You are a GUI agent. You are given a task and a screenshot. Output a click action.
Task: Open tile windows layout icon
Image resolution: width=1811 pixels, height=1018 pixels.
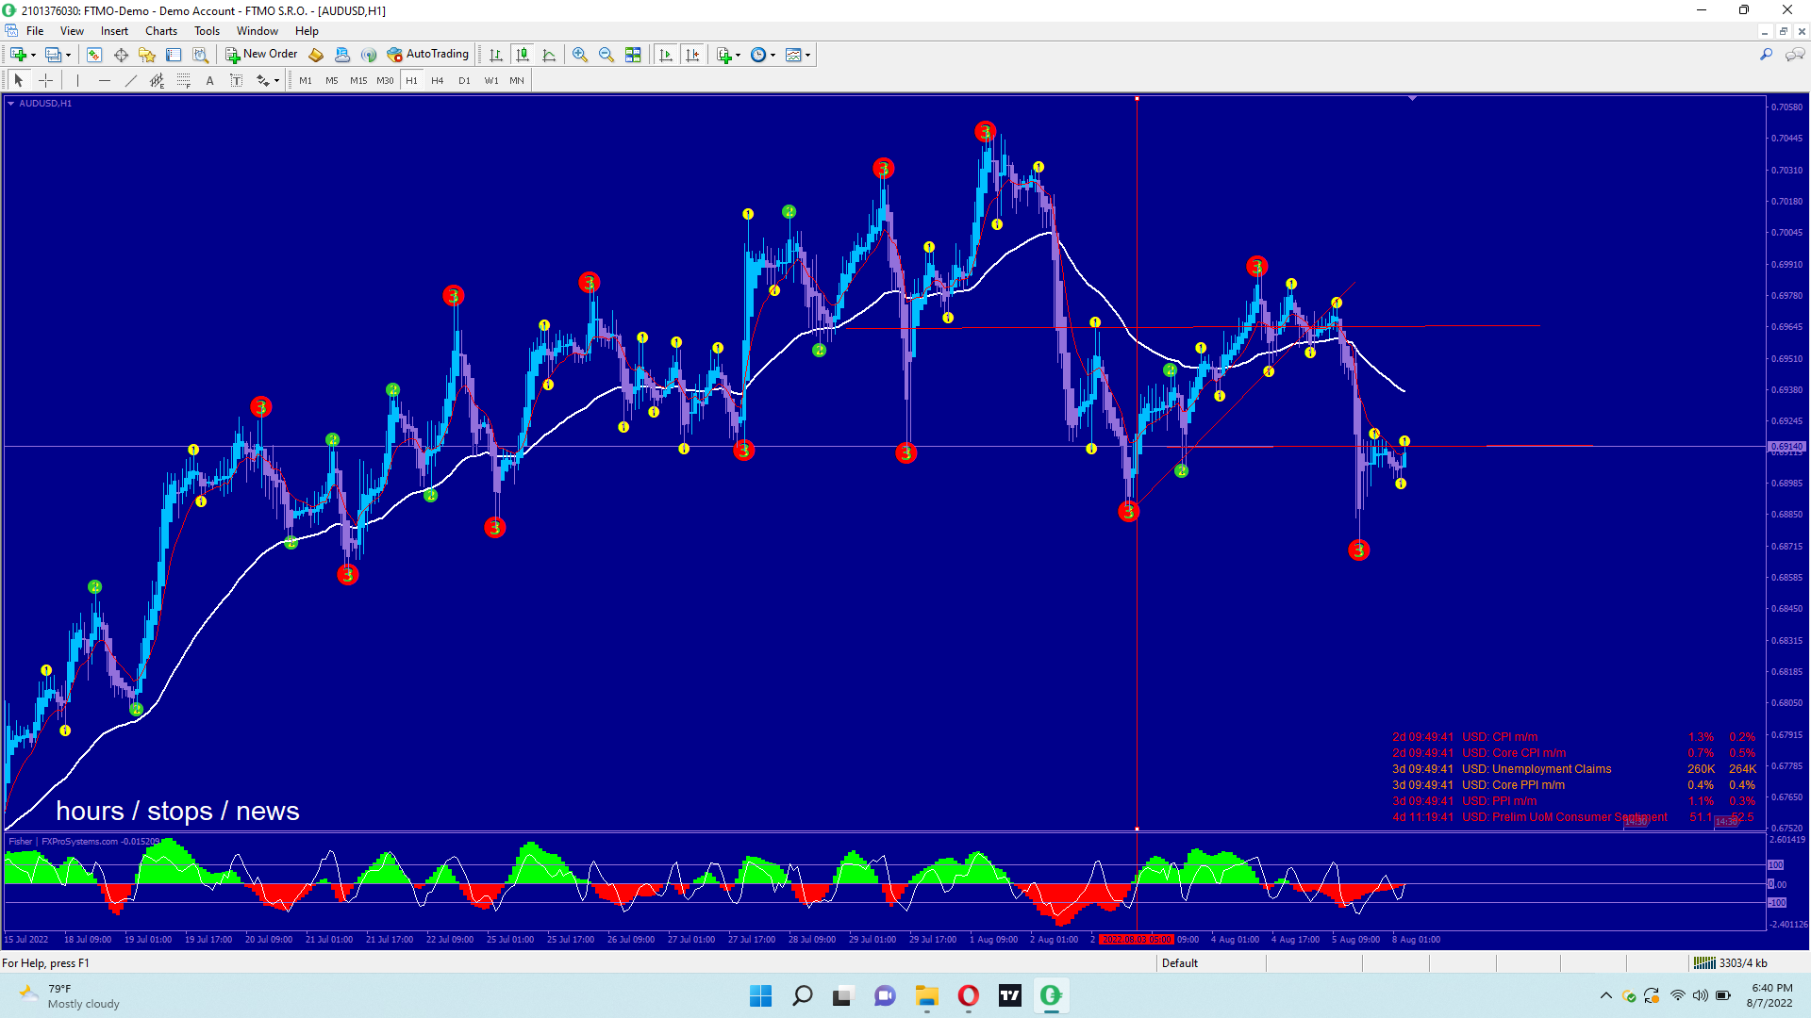pyautogui.click(x=633, y=55)
